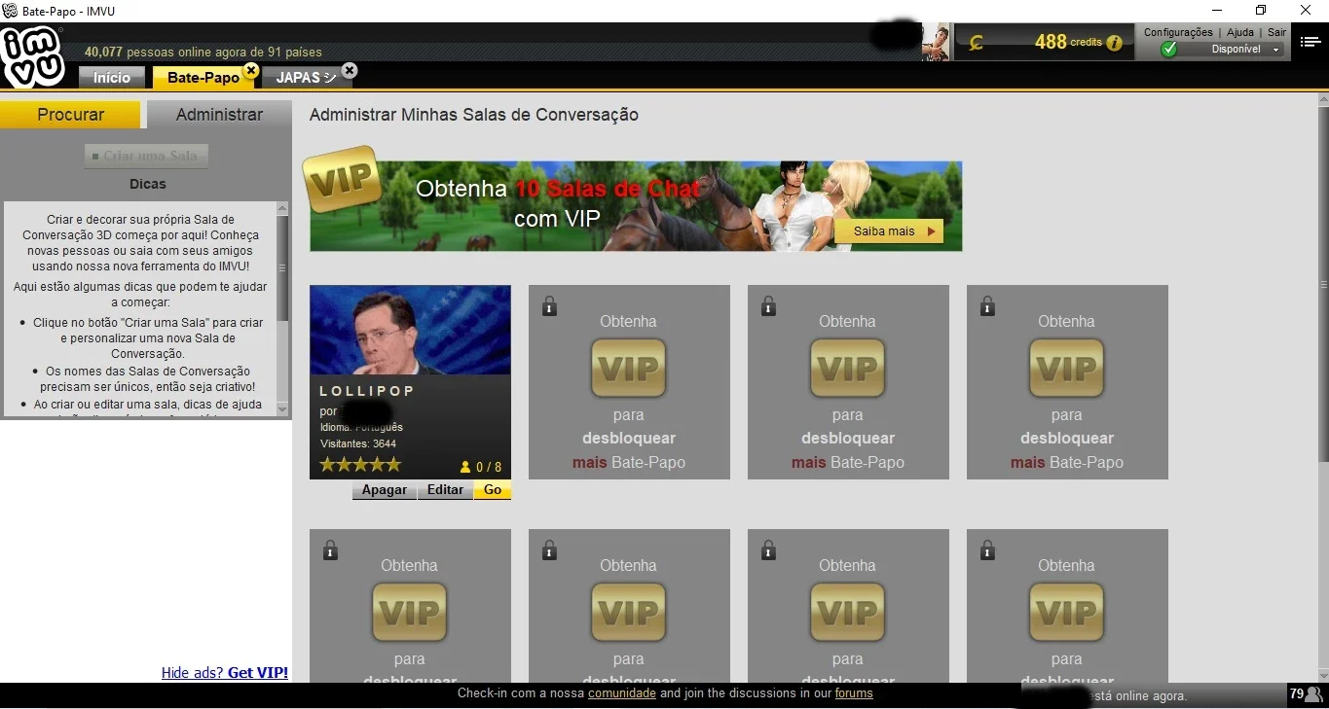Click the credits info icon
Screen dimensions: 1329x709
coord(1114,43)
